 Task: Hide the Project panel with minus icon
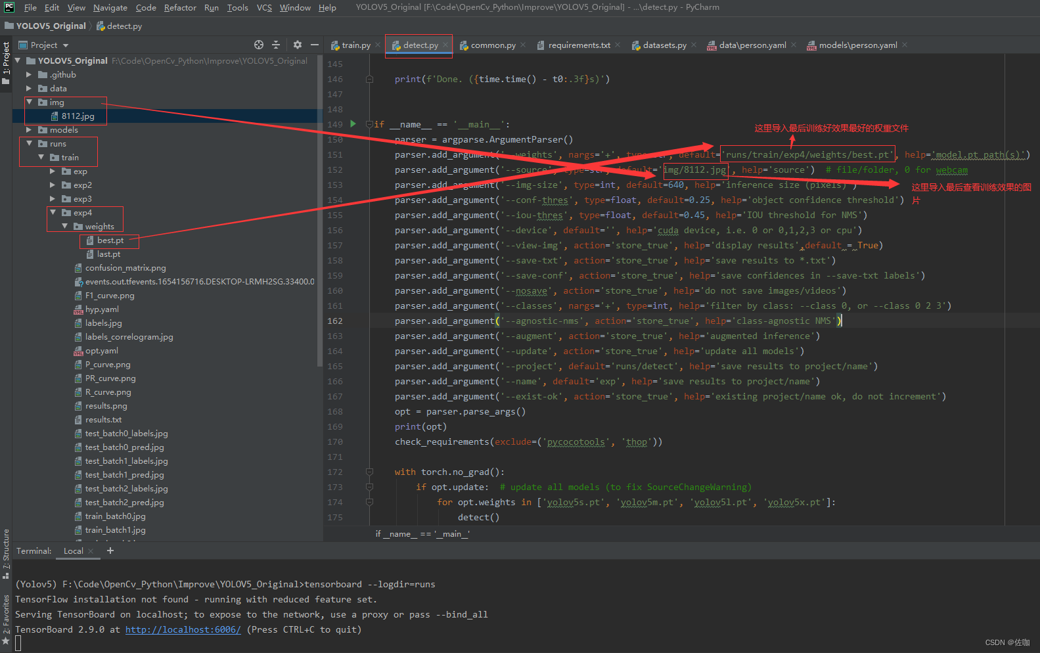click(x=315, y=45)
